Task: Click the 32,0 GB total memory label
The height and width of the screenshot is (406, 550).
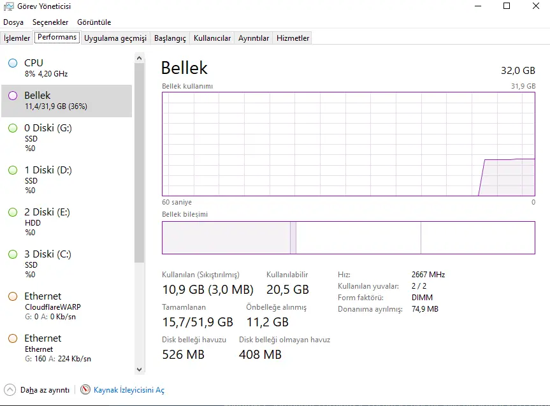Action: point(518,71)
